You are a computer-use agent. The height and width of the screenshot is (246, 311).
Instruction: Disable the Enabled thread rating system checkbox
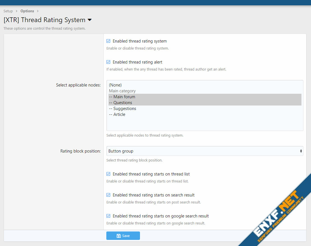click(x=109, y=41)
